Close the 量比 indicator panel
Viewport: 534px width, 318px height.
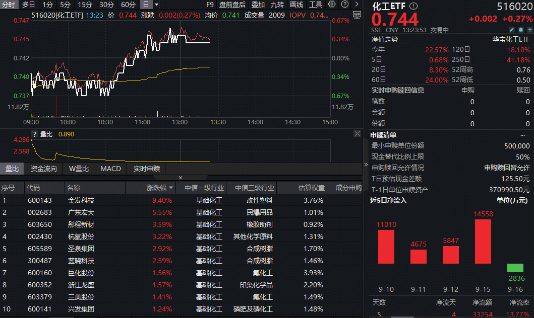tap(357, 133)
